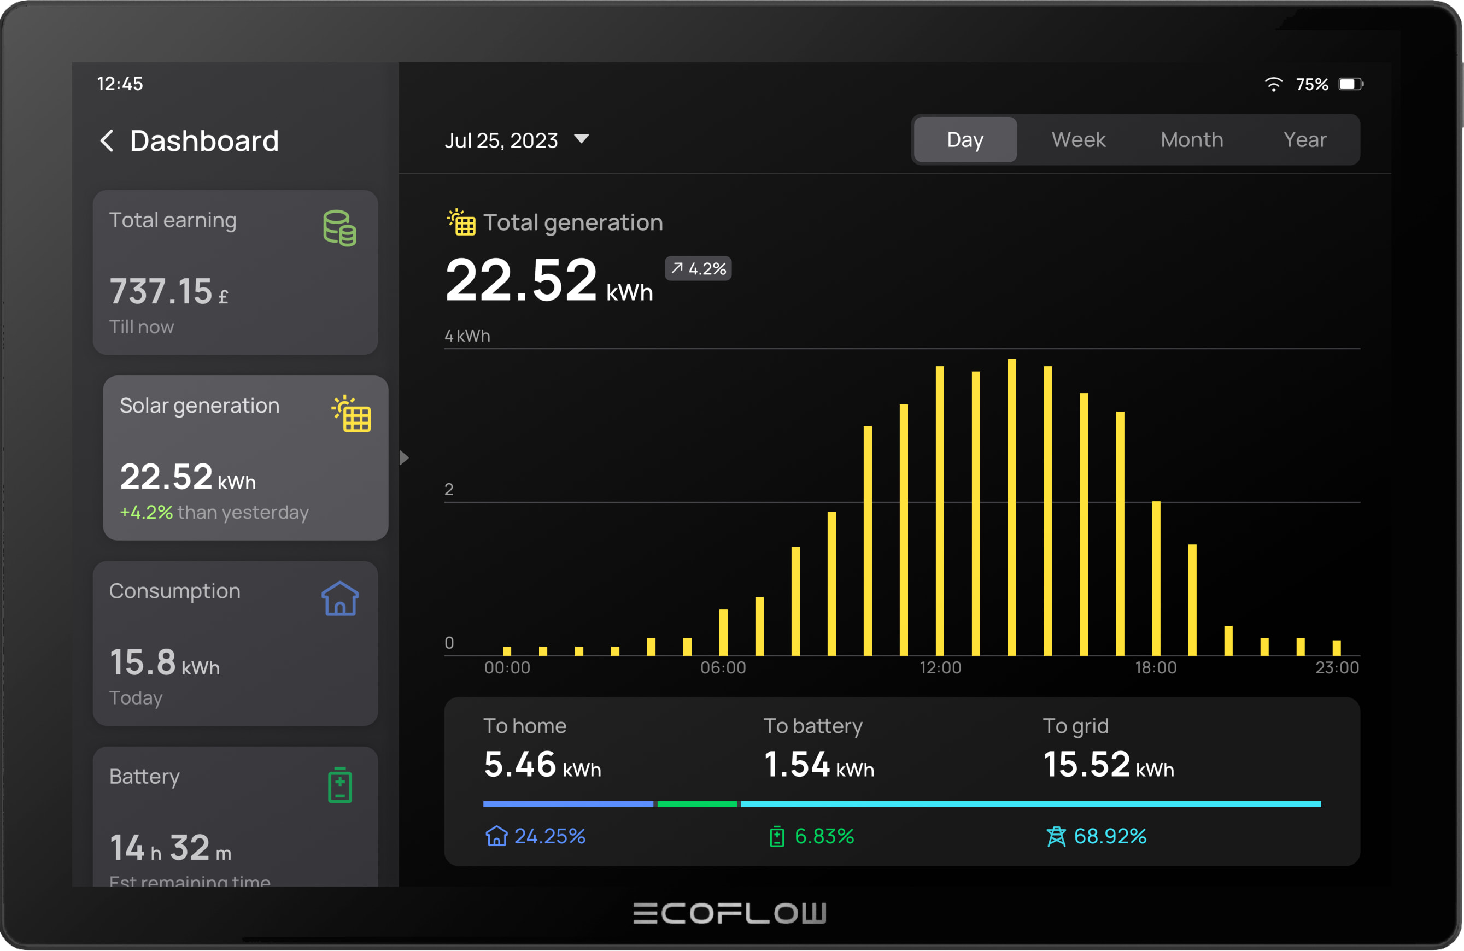Image resolution: width=1464 pixels, height=951 pixels.
Task: Click the home icon beside 24.25%
Action: click(x=496, y=836)
